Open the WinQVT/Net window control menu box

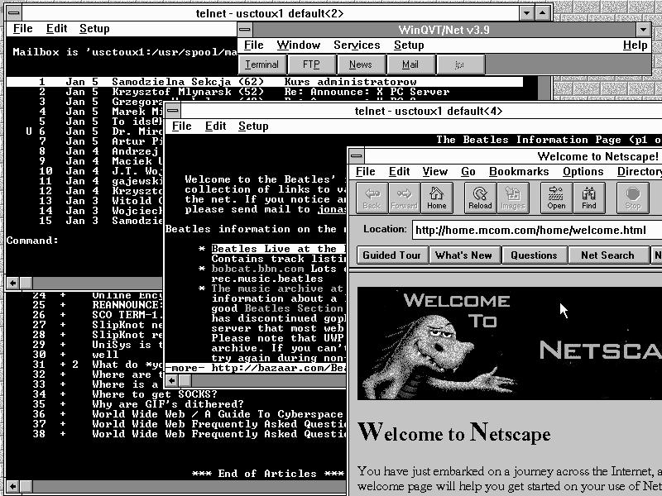pos(246,30)
